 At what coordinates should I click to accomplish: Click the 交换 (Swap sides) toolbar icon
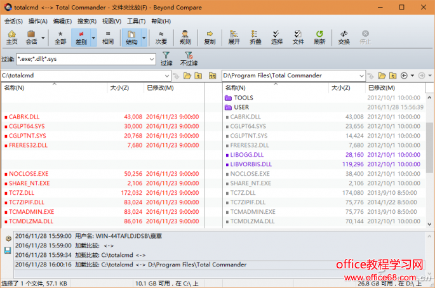344,37
